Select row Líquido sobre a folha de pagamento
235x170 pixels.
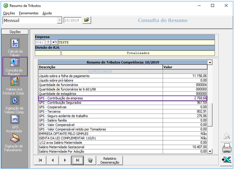pyautogui.click(x=123, y=76)
